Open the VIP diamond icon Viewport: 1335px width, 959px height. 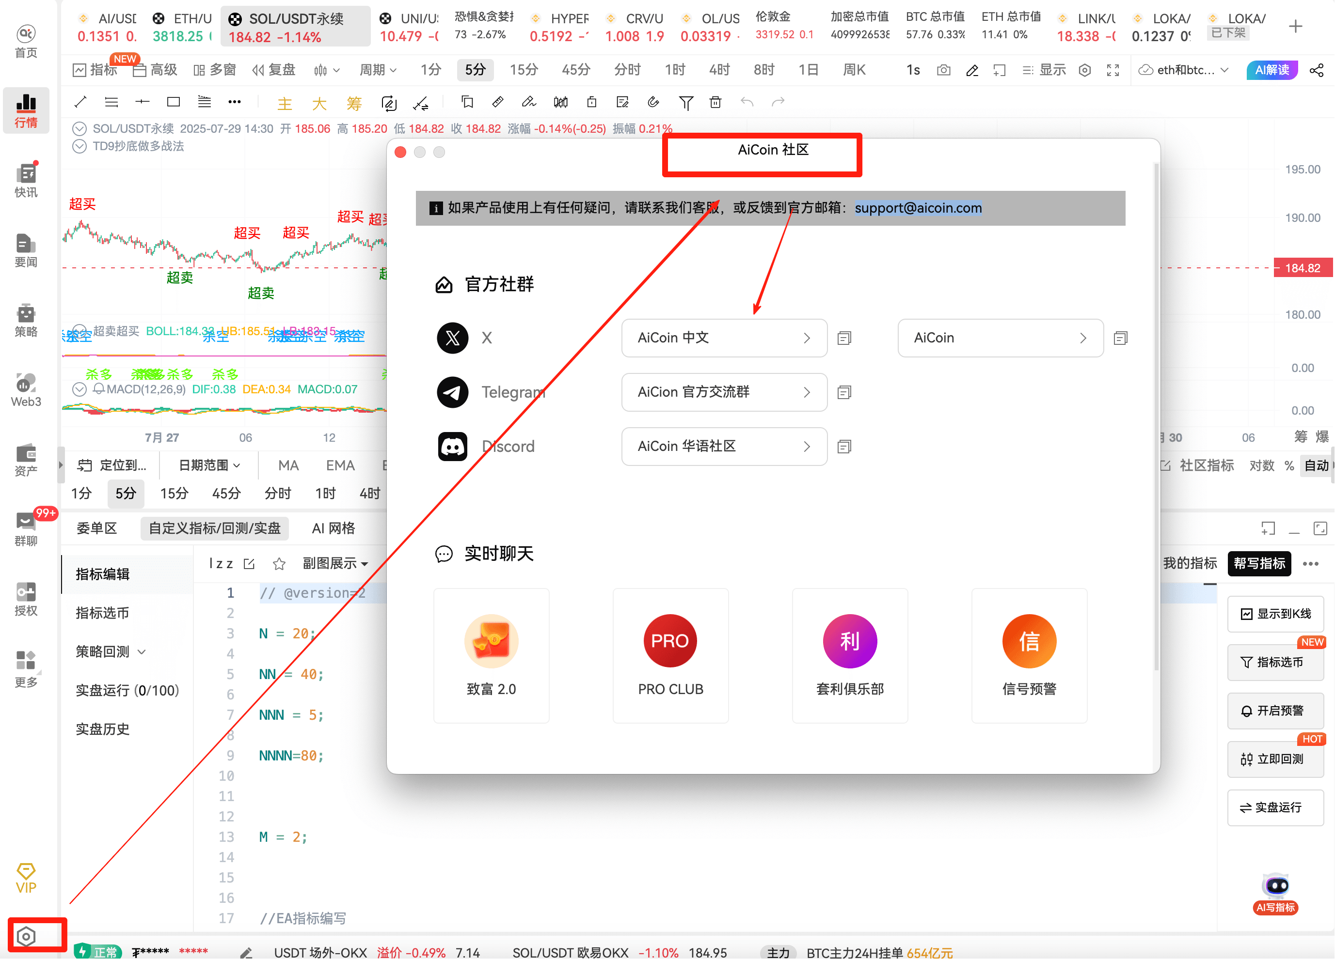pos(26,878)
